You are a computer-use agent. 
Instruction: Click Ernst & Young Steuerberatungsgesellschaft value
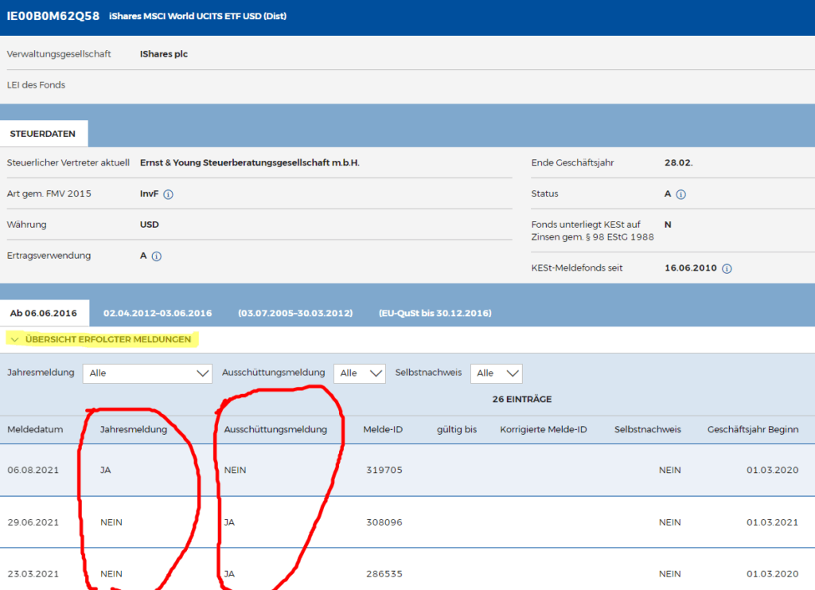(x=249, y=162)
